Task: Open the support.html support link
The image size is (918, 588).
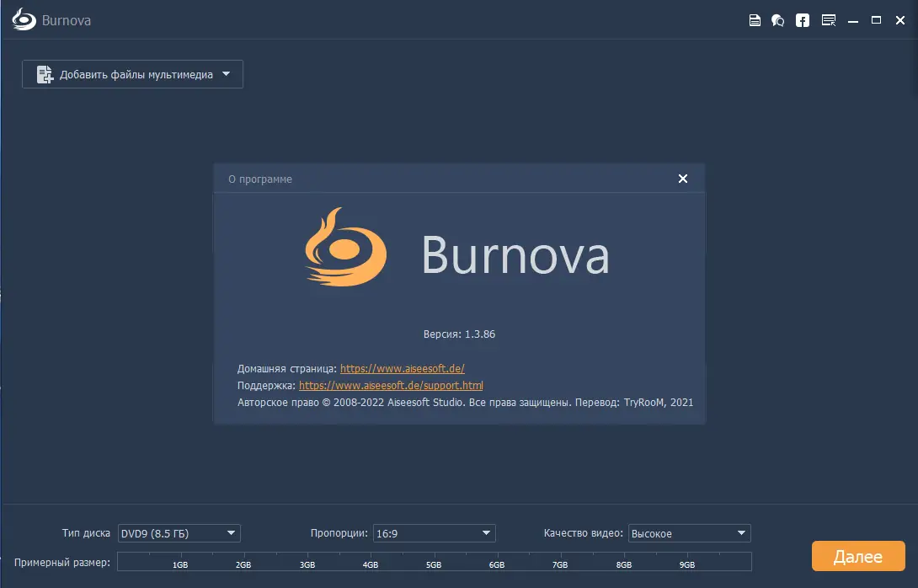Action: (391, 385)
